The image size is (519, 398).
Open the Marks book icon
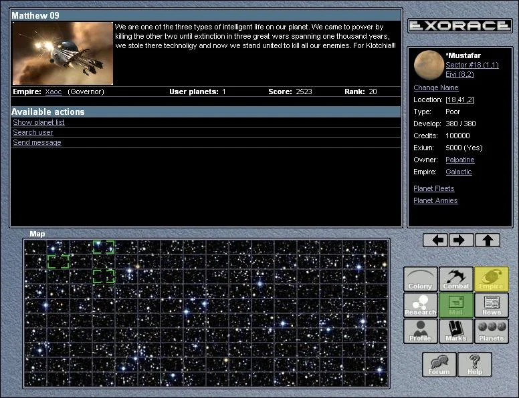[x=456, y=331]
